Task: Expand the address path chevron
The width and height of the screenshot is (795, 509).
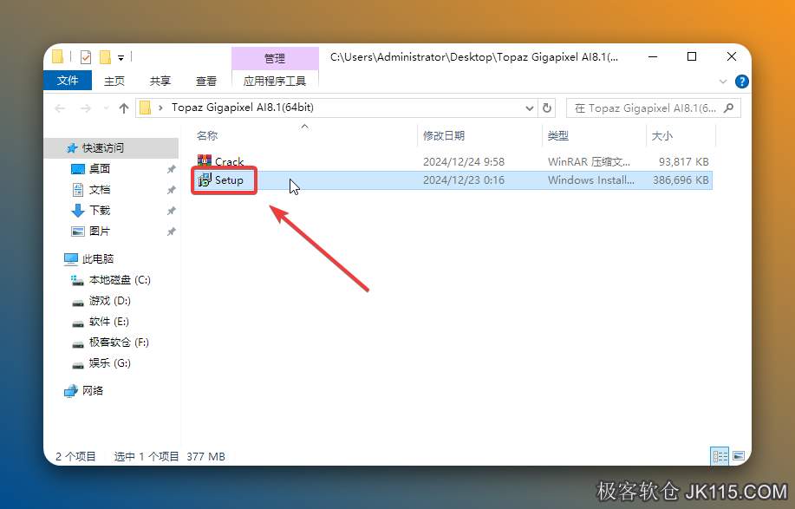Action: [160, 108]
